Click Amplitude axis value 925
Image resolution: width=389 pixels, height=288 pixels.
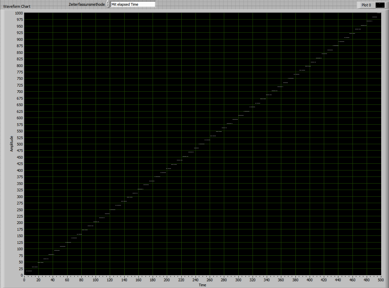pyautogui.click(x=20, y=33)
